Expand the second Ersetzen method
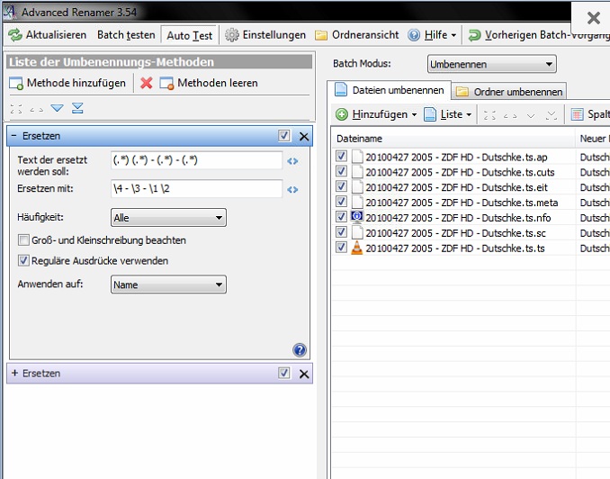Viewport: 610px width, 479px height. pyautogui.click(x=14, y=373)
